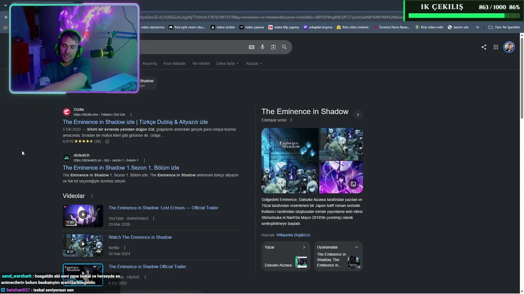Image resolution: width=524 pixels, height=294 pixels.
Task: Open the Wikipedia (İngilizce) source link
Action: tap(293, 235)
